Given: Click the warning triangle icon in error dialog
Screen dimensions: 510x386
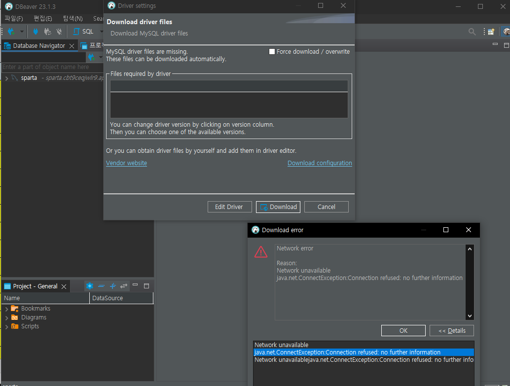Looking at the screenshot, I should [261, 252].
